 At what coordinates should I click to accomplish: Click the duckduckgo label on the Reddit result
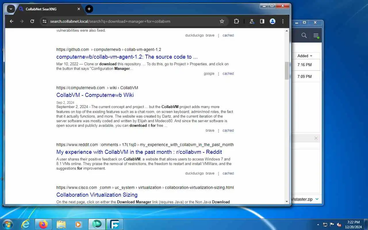coord(194,173)
